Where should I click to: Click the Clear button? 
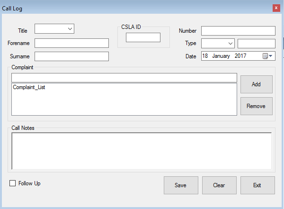coord(219,185)
